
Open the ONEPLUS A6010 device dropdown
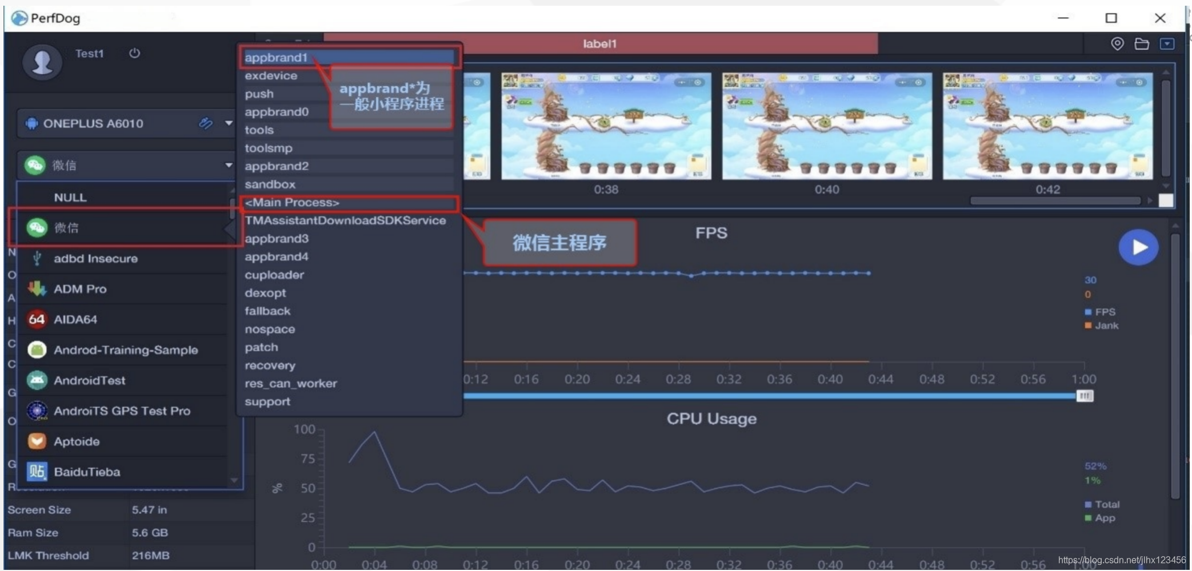tap(229, 123)
